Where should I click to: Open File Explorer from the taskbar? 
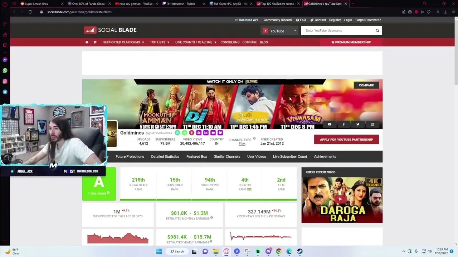(x=216, y=251)
